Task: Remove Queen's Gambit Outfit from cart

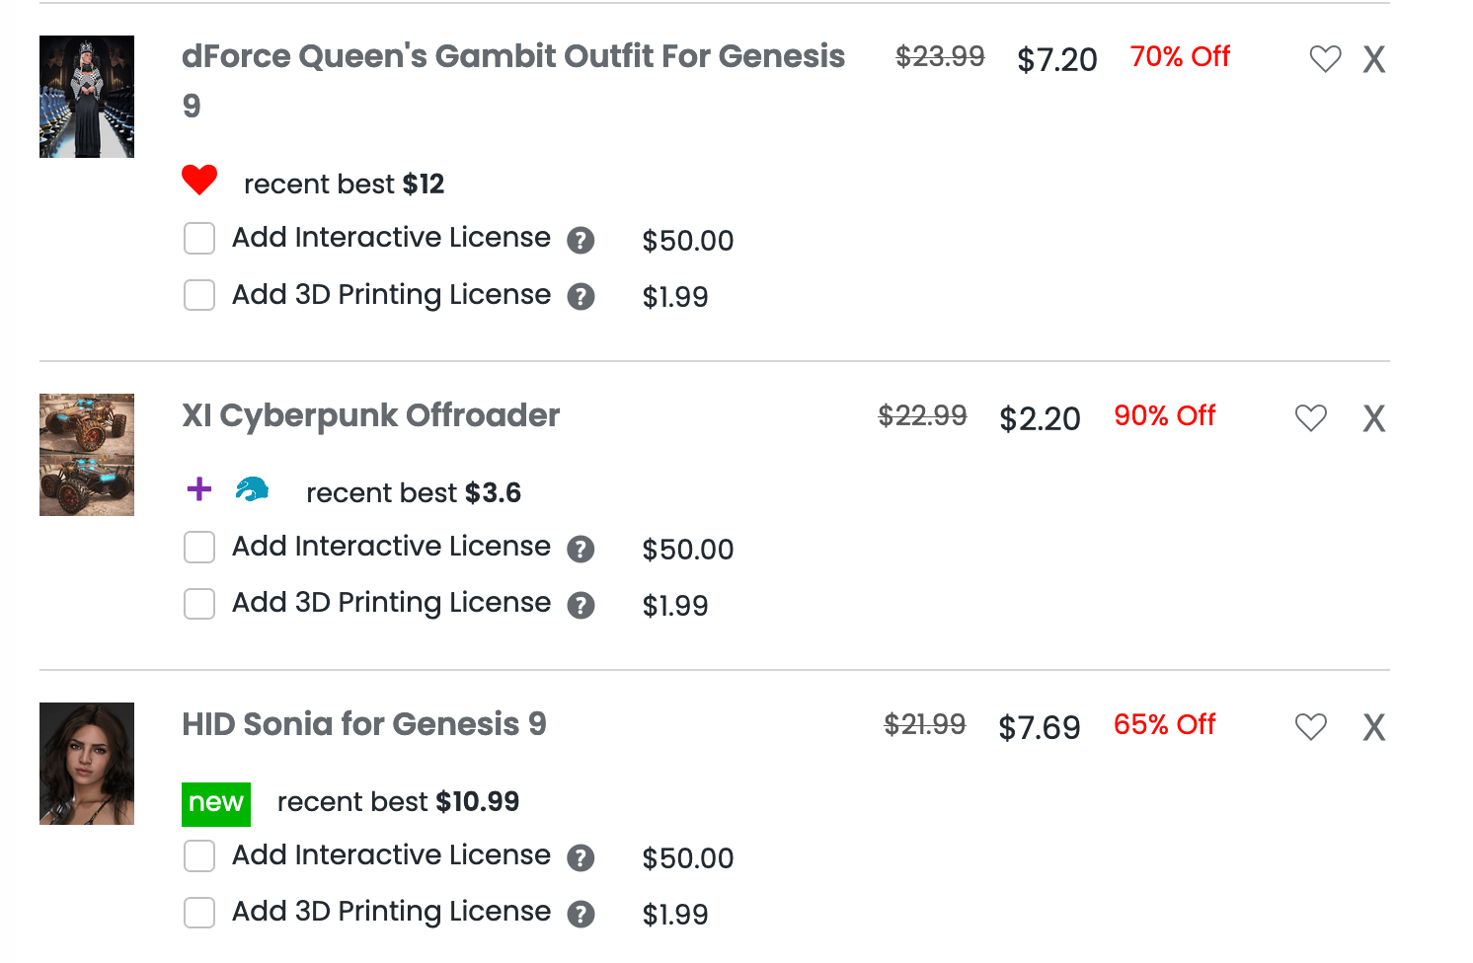Action: [x=1373, y=59]
